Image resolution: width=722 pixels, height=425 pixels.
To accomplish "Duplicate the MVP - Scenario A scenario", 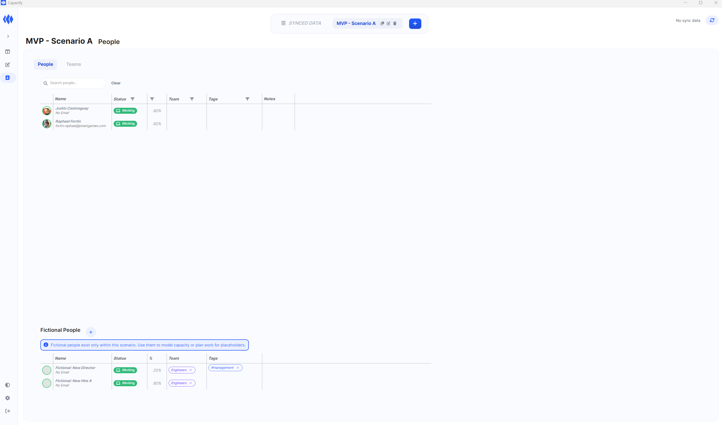I will (x=382, y=23).
